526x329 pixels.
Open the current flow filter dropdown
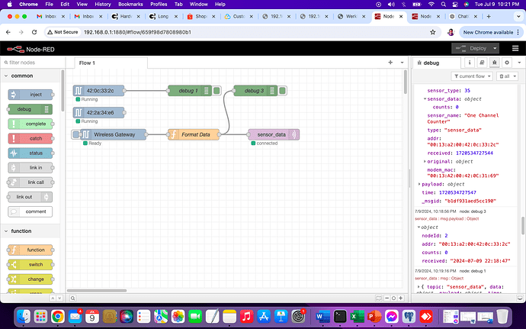coord(471,76)
